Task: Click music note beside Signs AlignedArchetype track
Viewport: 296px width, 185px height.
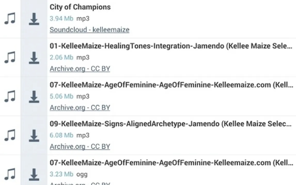Action: tap(10, 135)
